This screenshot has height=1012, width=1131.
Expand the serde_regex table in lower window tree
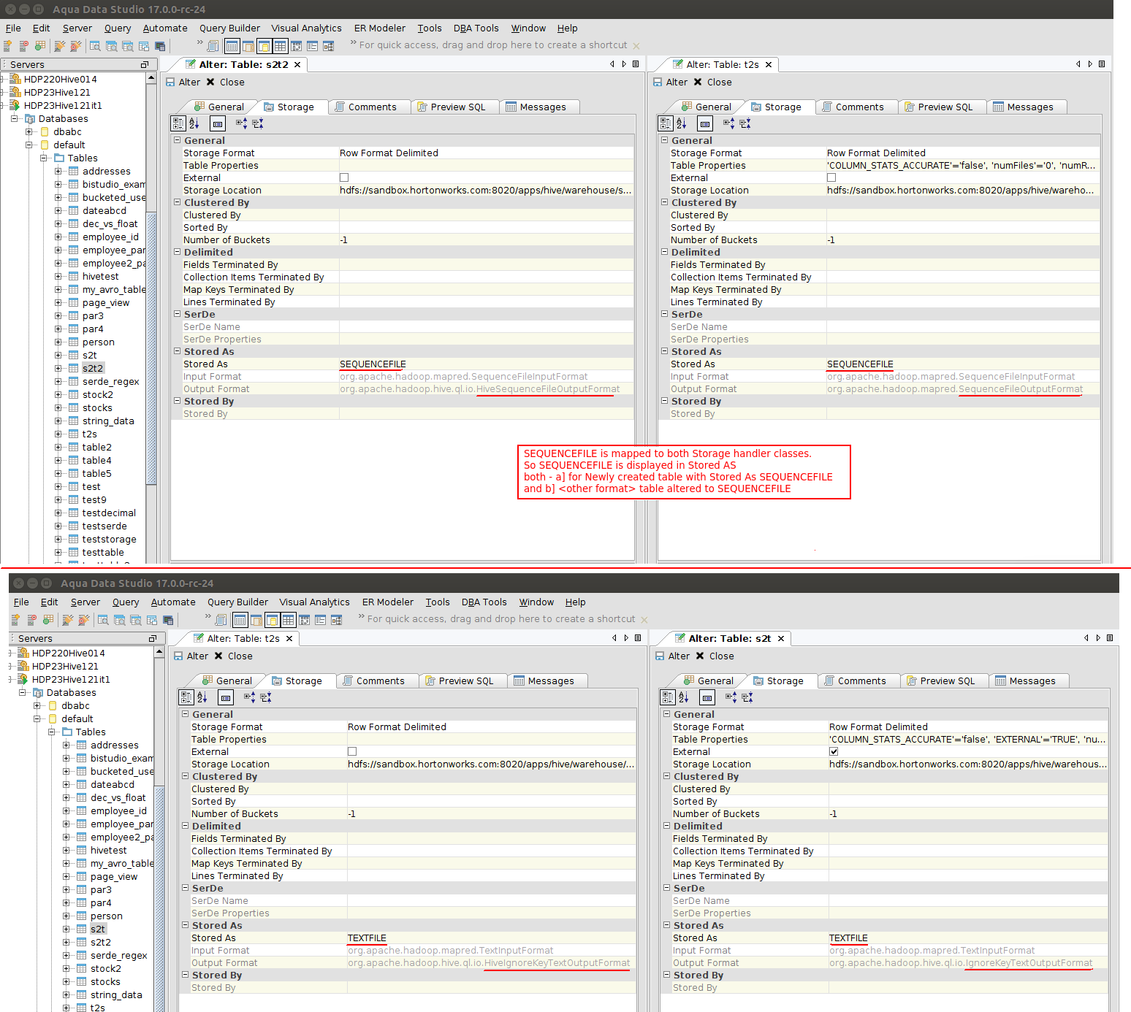(x=66, y=955)
